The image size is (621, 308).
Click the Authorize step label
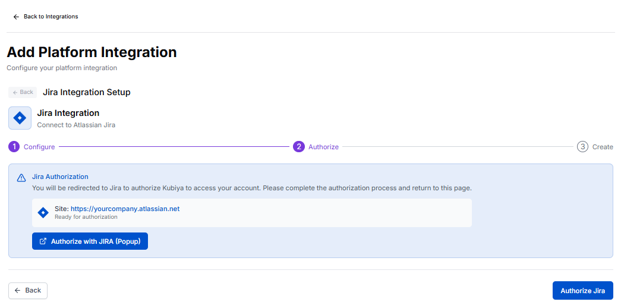pyautogui.click(x=323, y=147)
